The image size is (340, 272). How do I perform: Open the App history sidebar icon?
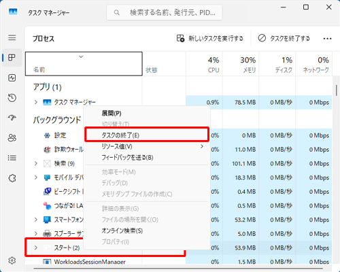tap(12, 98)
